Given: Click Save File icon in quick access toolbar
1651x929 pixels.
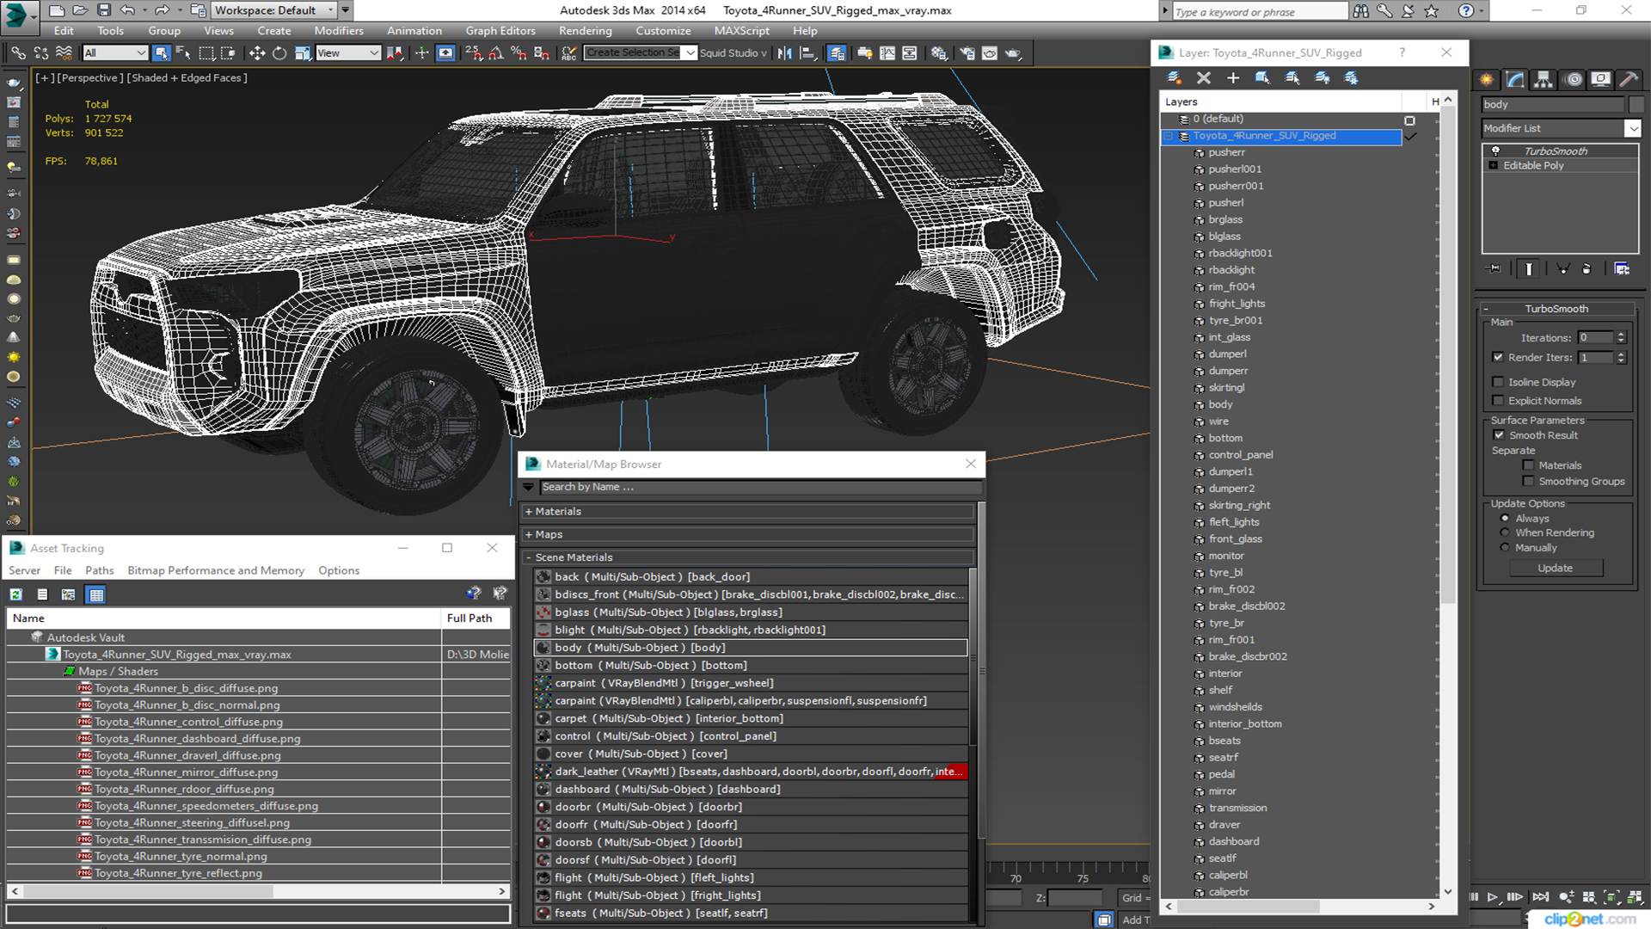Looking at the screenshot, I should tap(104, 10).
